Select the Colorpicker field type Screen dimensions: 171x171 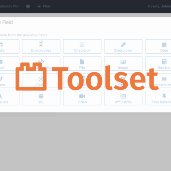[x=123, y=47]
